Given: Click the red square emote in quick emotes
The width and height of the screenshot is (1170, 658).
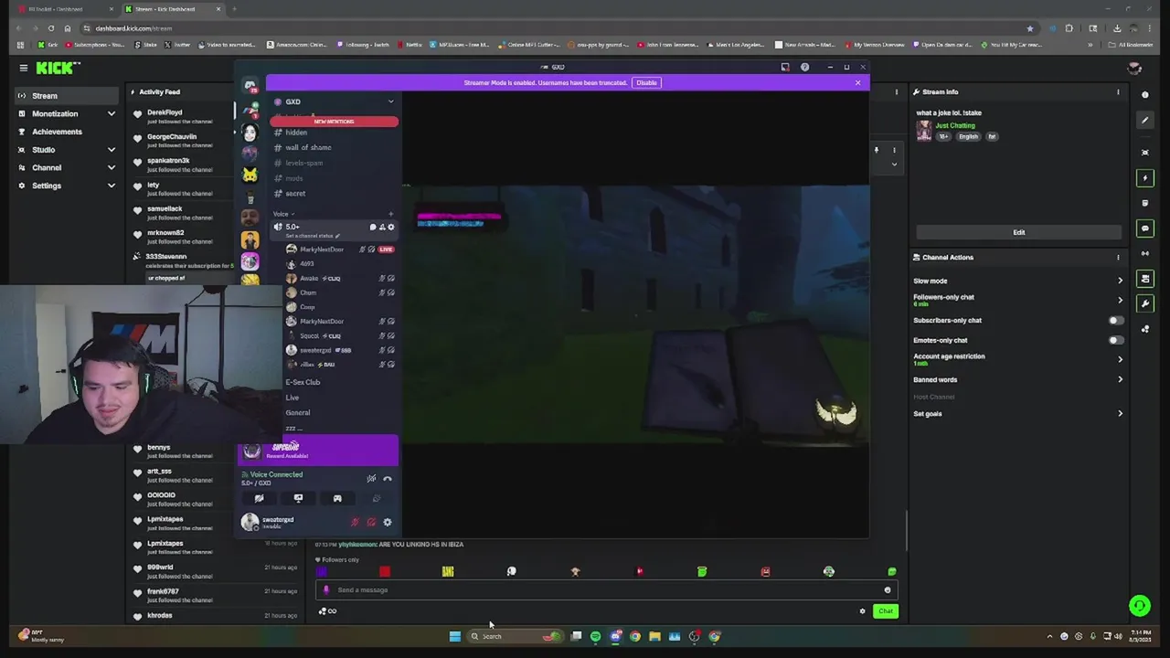Looking at the screenshot, I should click(385, 572).
